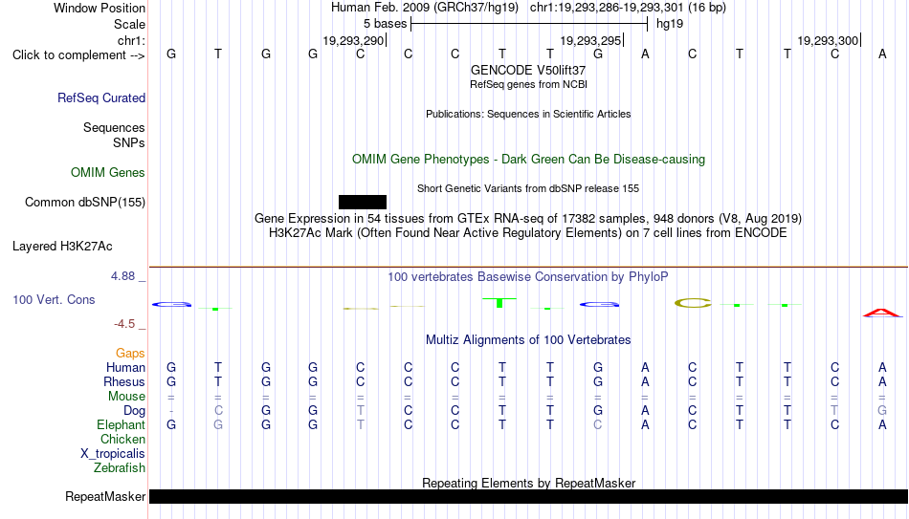909x519 pixels.
Task: Click the Chicken alignment row label
Action: pyautogui.click(x=122, y=439)
